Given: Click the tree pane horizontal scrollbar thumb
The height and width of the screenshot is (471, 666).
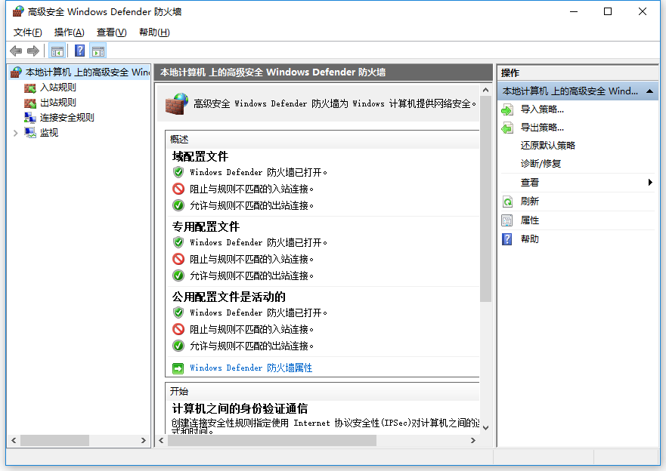Looking at the screenshot, I should pyautogui.click(x=54, y=441).
